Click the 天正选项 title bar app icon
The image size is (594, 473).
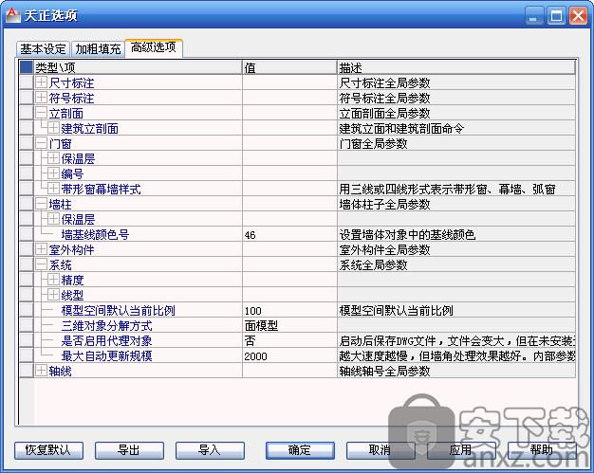[x=13, y=15]
